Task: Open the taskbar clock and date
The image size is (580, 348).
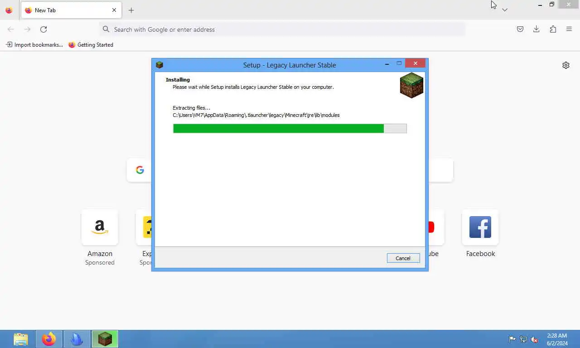Action: 557,339
